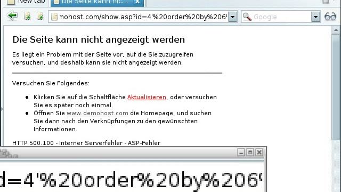The width and height of the screenshot is (341, 192).
Task: Click the magnifier search icon
Action: tap(247, 17)
